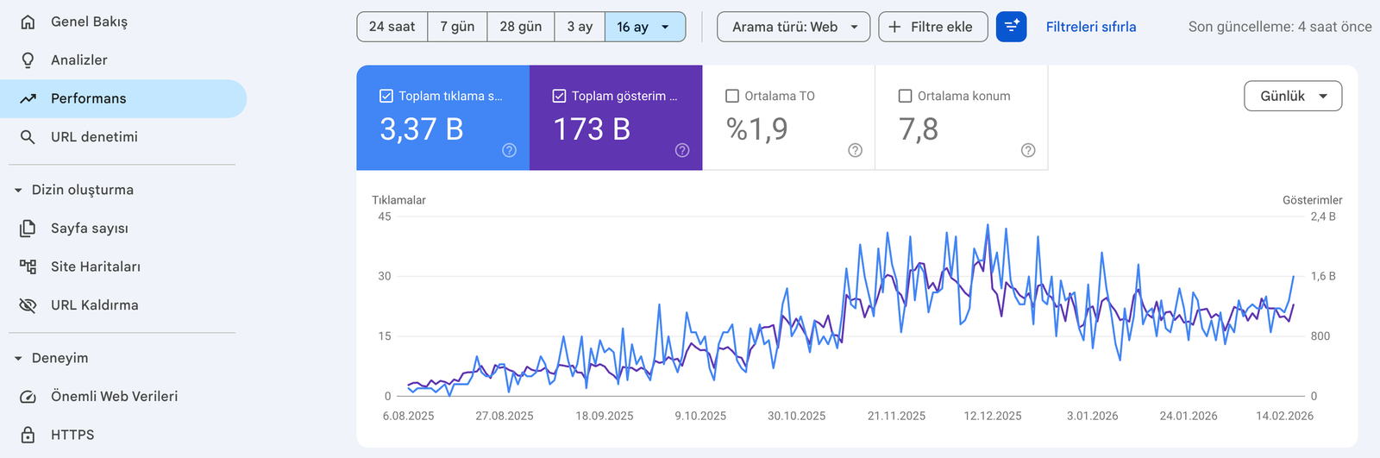
Task: Click the chart peak near 12.12.2025
Action: click(x=988, y=226)
